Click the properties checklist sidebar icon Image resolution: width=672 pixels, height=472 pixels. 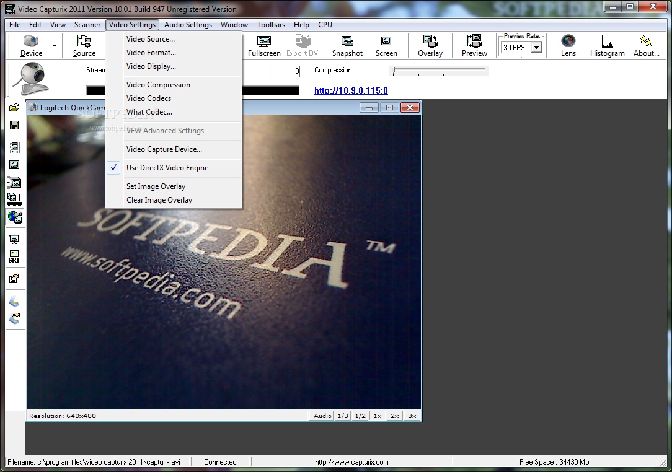pyautogui.click(x=14, y=279)
